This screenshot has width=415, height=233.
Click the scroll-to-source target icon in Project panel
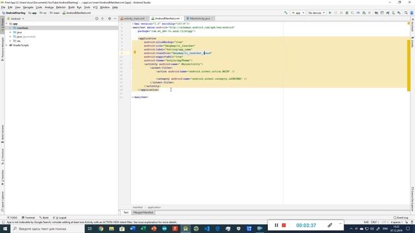(x=97, y=19)
